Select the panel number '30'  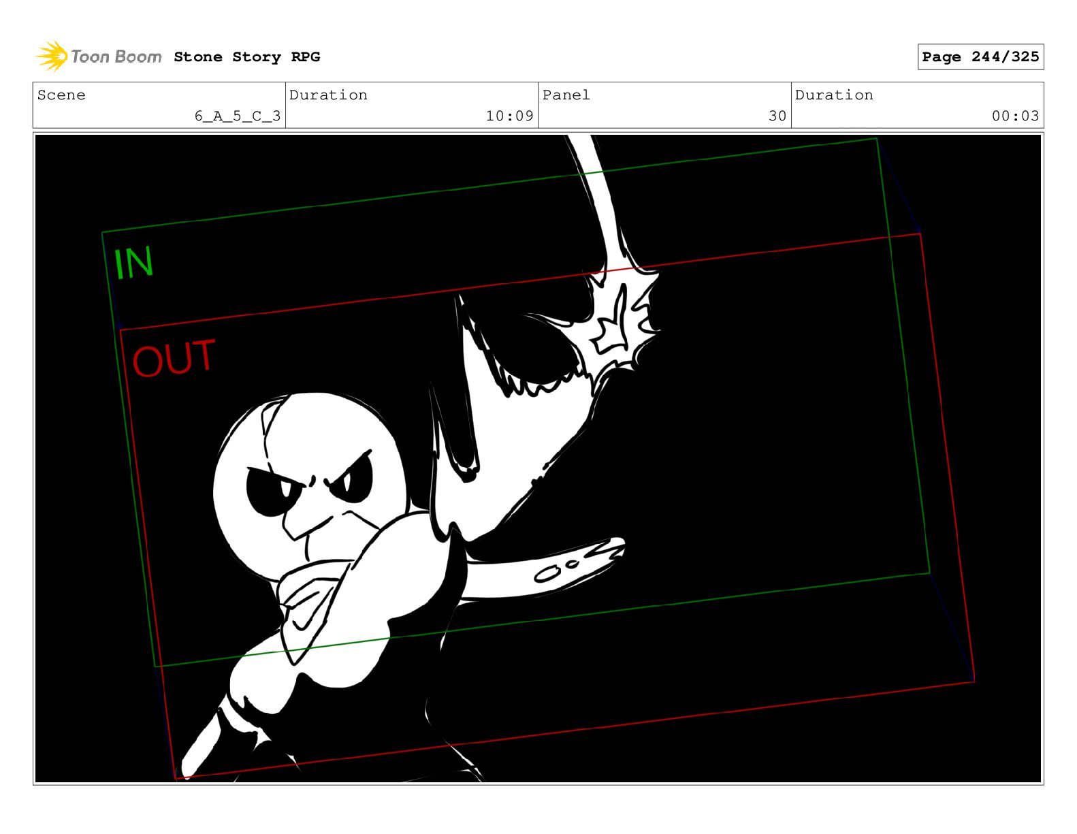coord(777,116)
